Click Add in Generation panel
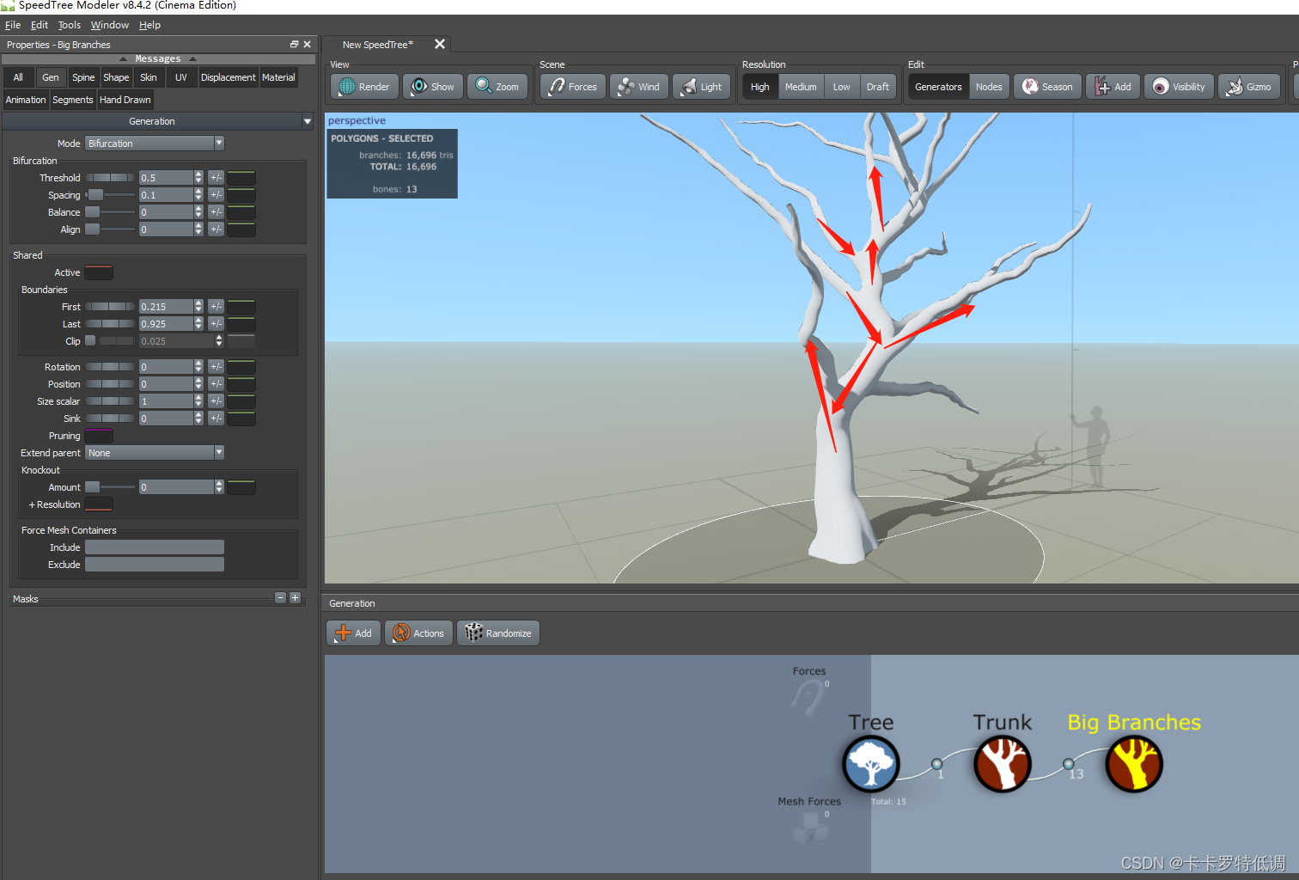 (353, 633)
